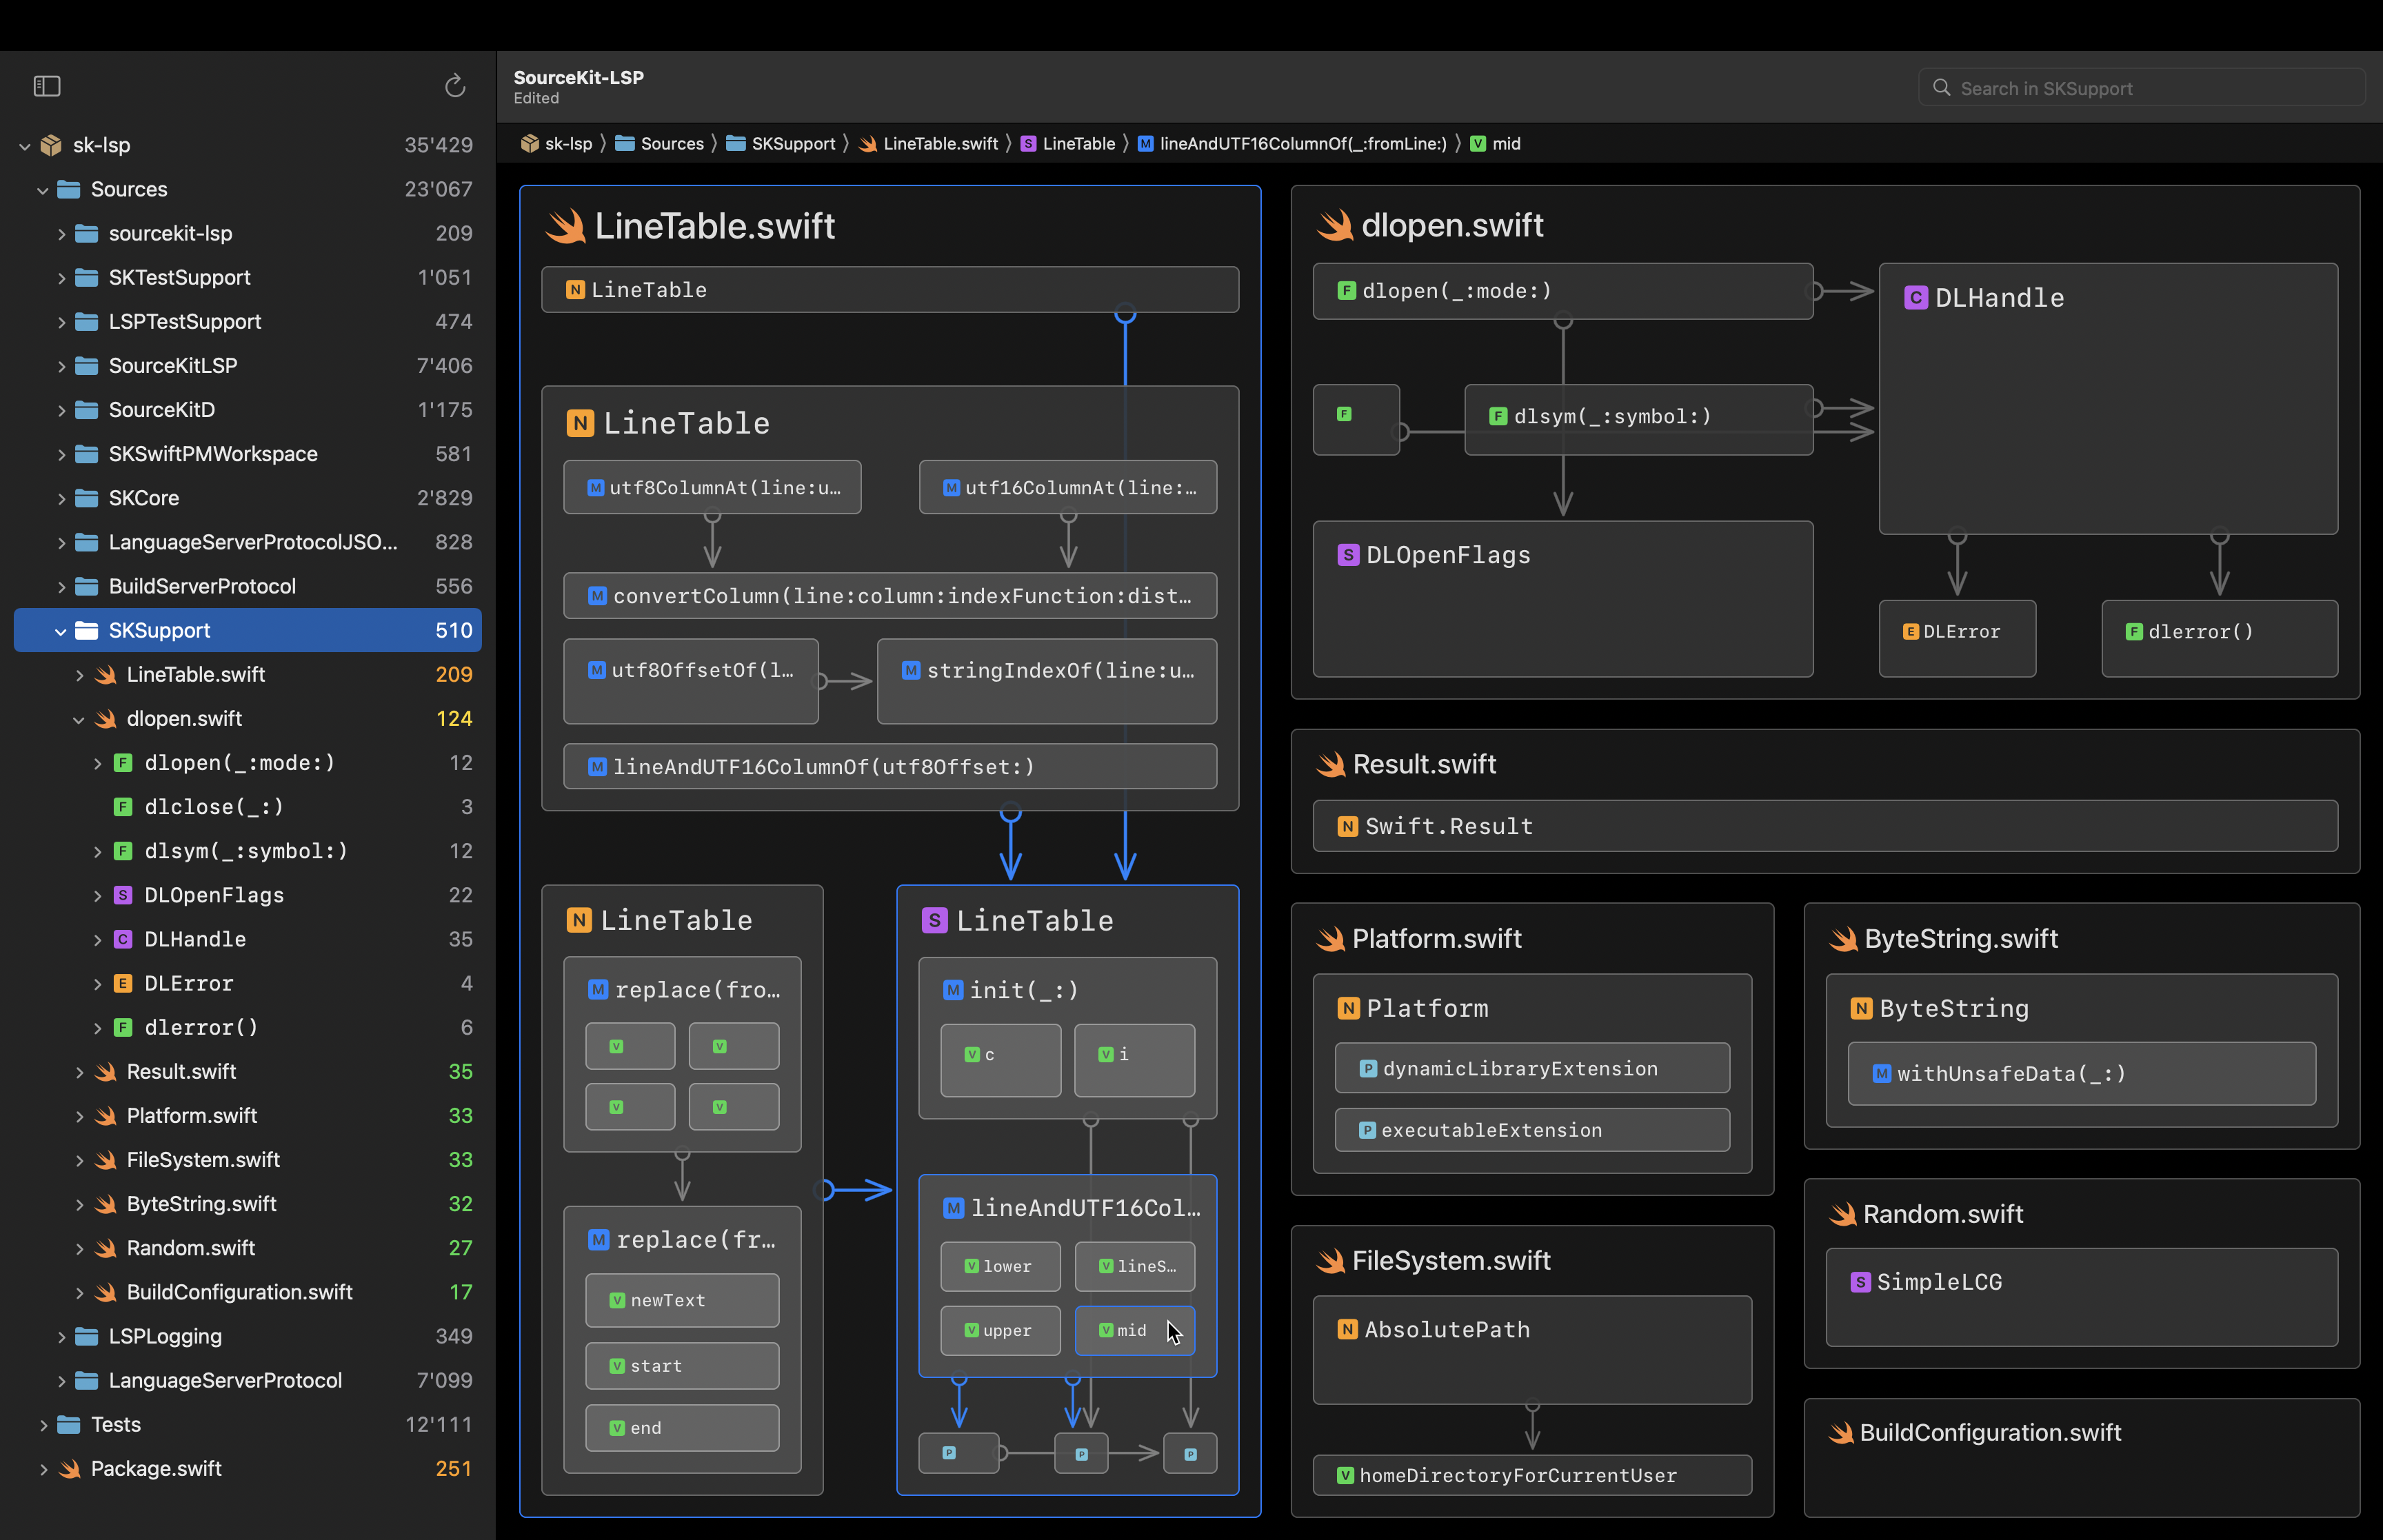
Task: Expand dlsym(_:symbol:) in sidebar
Action: 97,851
